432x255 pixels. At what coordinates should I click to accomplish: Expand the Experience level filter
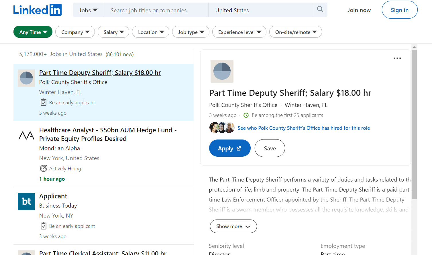[x=239, y=32]
